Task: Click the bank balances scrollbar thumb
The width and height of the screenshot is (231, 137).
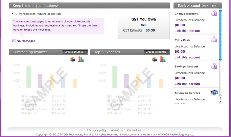Action: (220, 35)
